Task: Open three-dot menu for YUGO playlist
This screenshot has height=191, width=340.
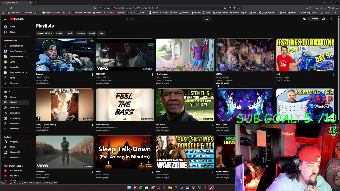Action: 273,75
